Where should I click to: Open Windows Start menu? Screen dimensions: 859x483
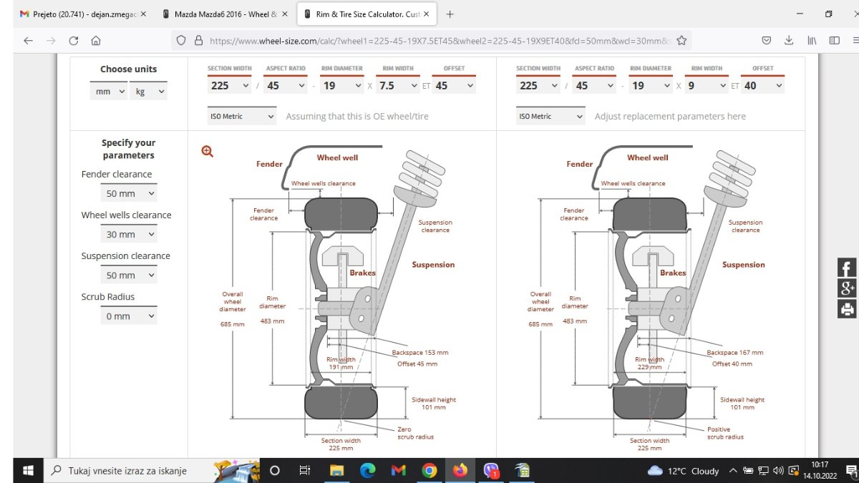(x=29, y=470)
